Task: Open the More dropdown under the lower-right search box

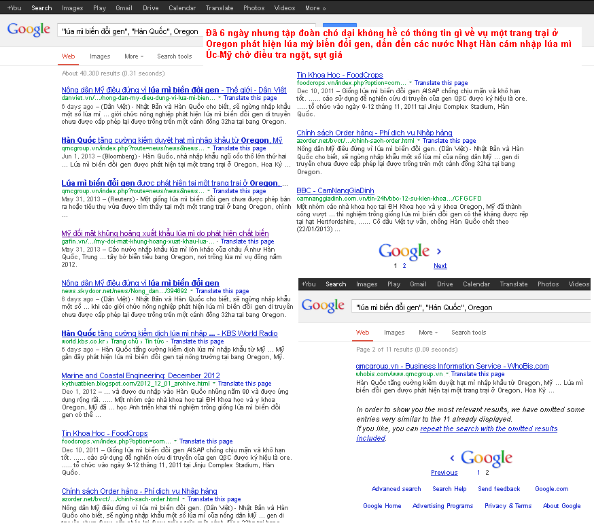Action: click(428, 333)
